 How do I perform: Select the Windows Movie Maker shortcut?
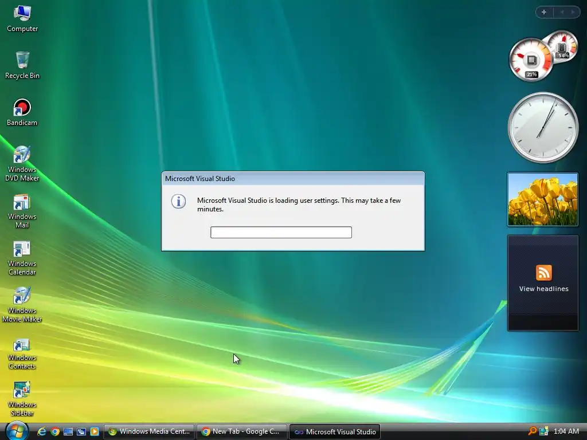pyautogui.click(x=22, y=305)
